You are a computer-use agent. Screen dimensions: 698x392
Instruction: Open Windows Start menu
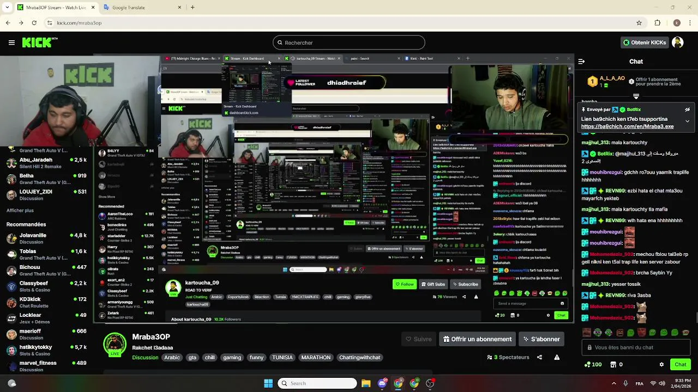coord(268,383)
